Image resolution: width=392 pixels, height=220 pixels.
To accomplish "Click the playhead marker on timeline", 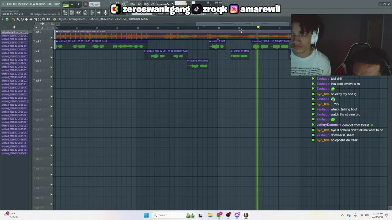I will tap(258, 28).
